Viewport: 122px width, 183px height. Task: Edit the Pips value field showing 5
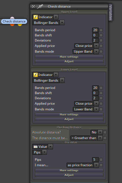click(95, 159)
